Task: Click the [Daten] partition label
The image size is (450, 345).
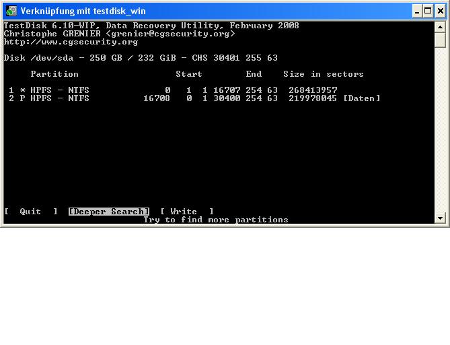Action: tap(362, 98)
